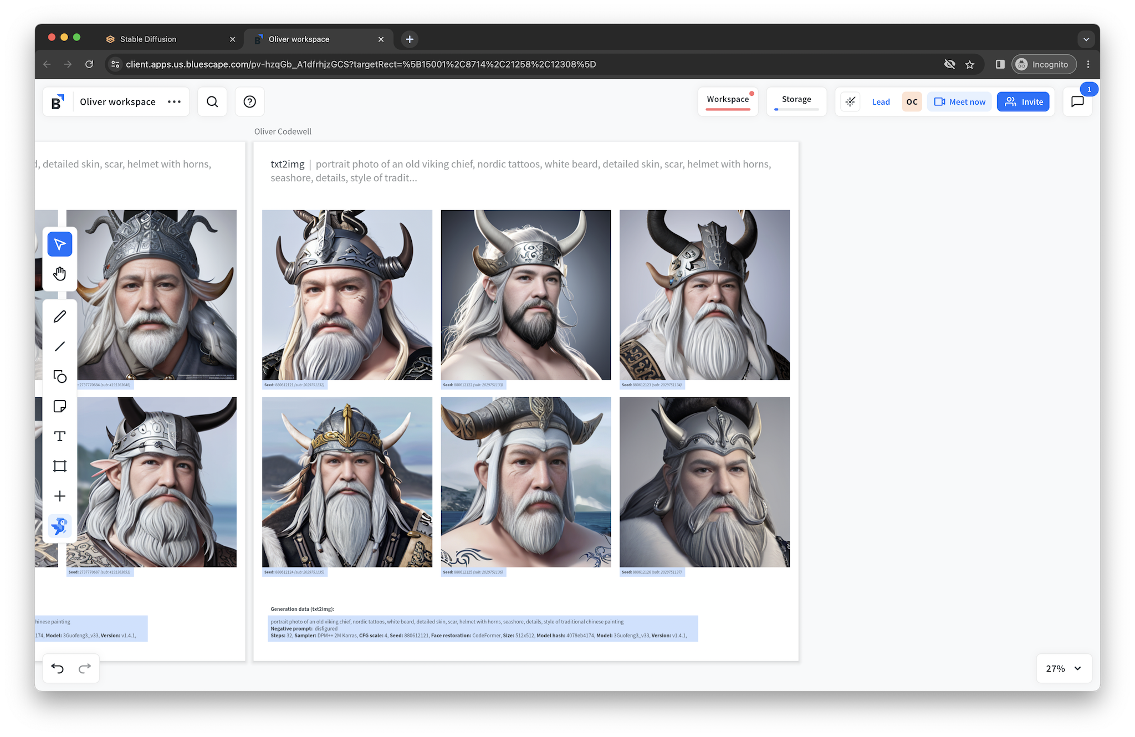The image size is (1135, 737).
Task: Open the horned viking thumbnail, seed 880612122
Action: tap(525, 295)
